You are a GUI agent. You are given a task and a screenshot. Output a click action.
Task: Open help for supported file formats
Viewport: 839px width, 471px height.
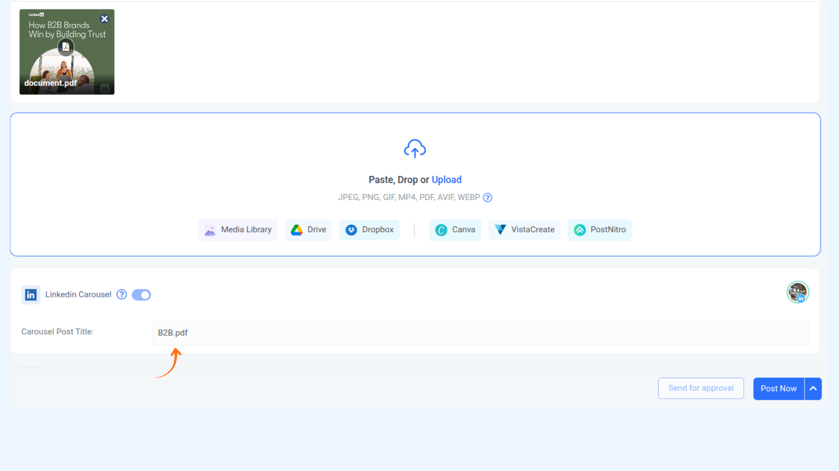coord(488,198)
